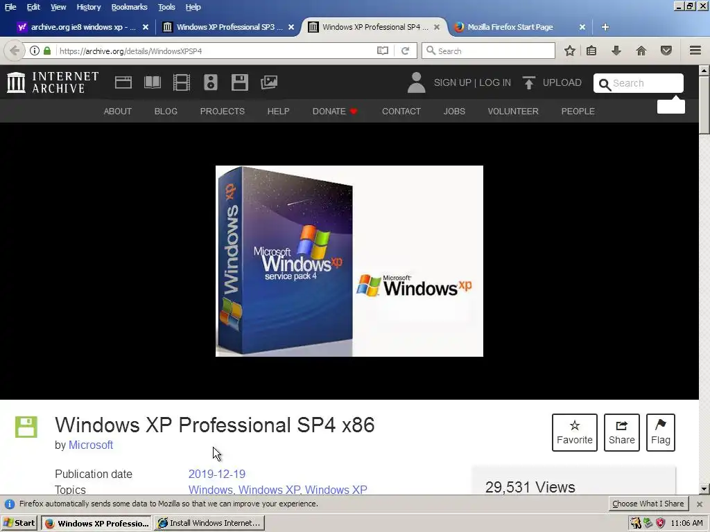Click LOG IN link
Viewport: 710px width, 532px height.
pyautogui.click(x=495, y=83)
